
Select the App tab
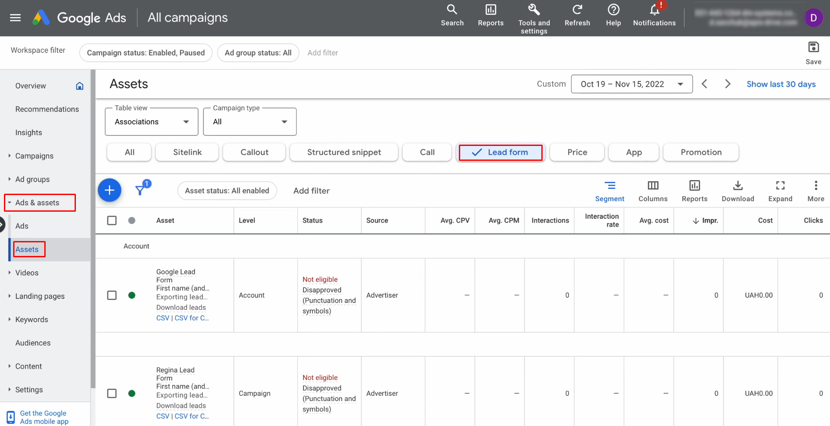pyautogui.click(x=634, y=152)
